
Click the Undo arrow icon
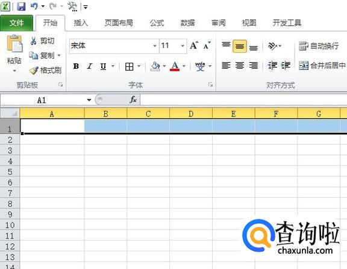pyautogui.click(x=34, y=6)
